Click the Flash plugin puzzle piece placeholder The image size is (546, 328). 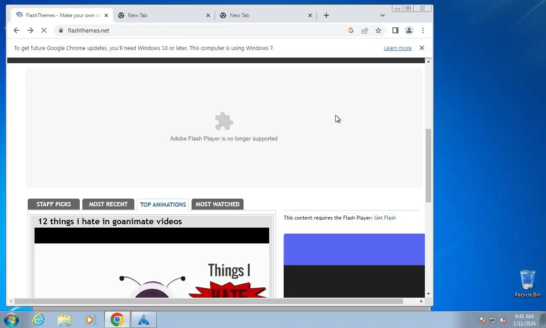click(x=224, y=121)
